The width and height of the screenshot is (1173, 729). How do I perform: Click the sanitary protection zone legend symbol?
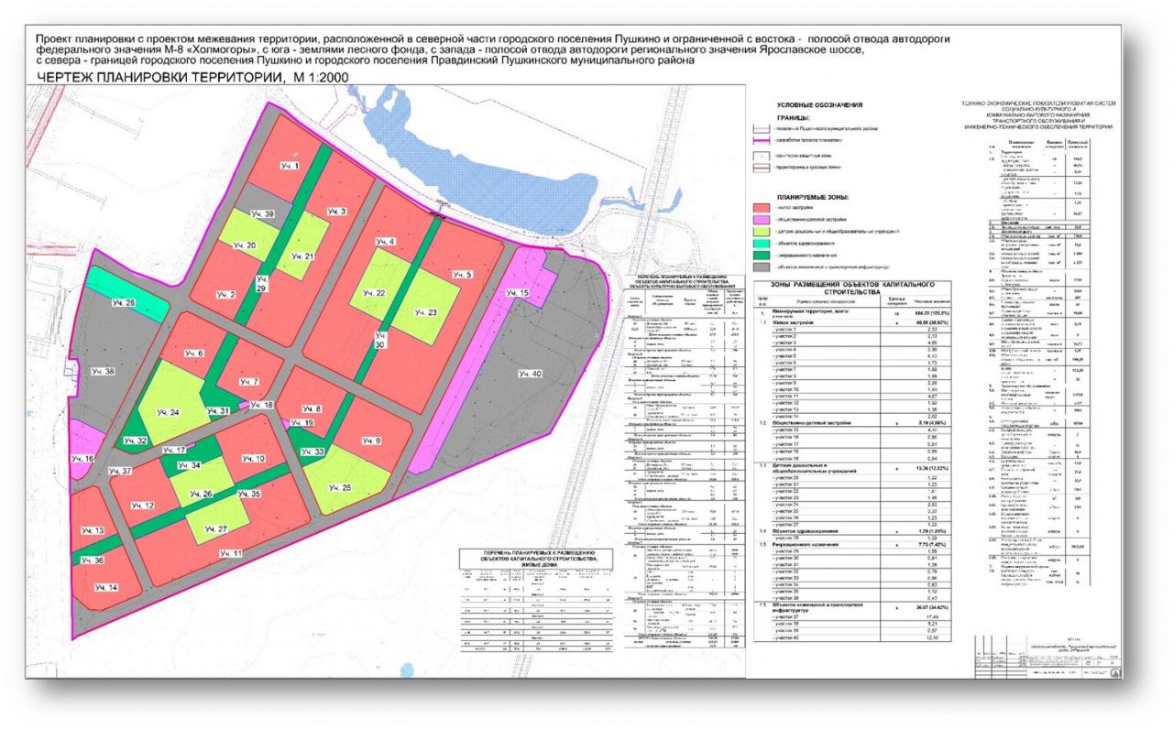coord(762,156)
